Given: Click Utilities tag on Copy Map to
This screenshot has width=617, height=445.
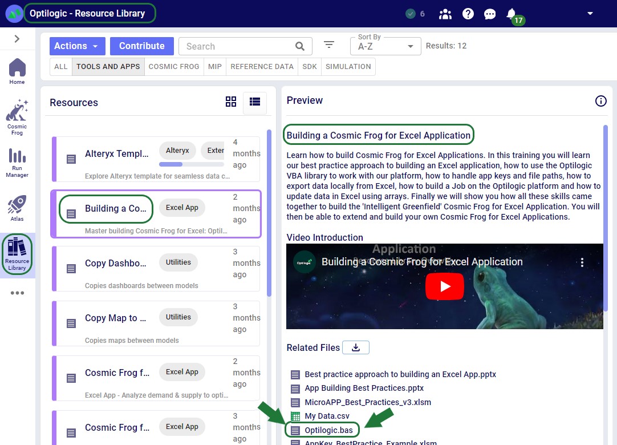Looking at the screenshot, I should point(178,317).
